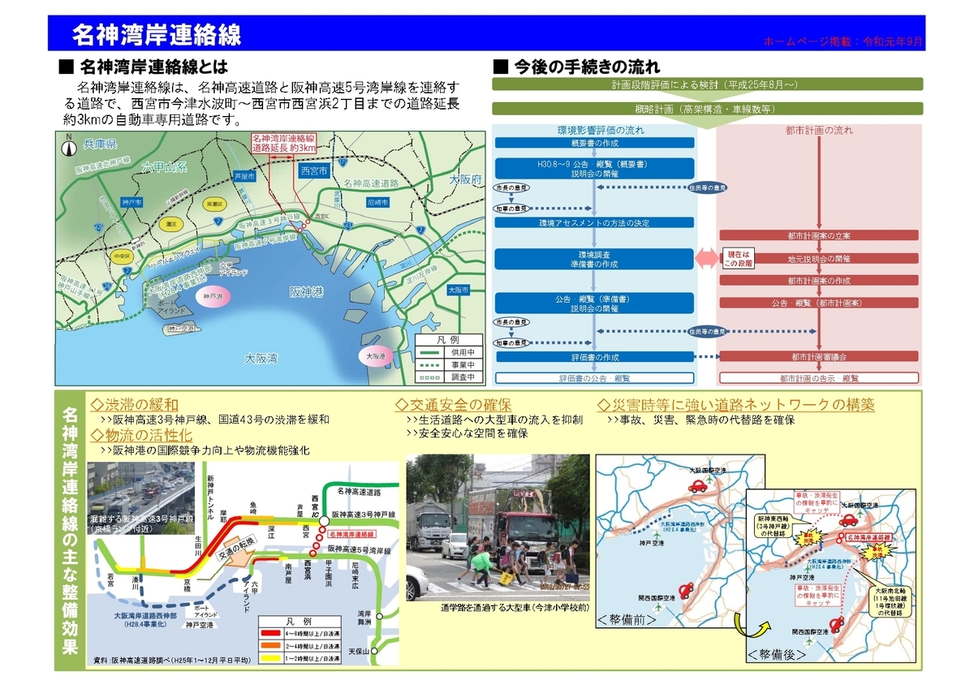This screenshot has width=974, height=689.
Task: Click the 都市計画案の立案 step box
Action: (819, 235)
